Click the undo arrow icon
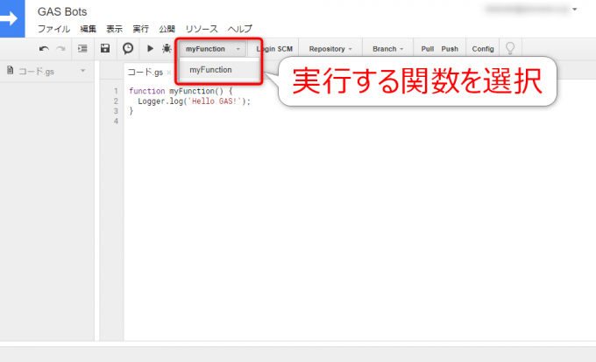 44,49
